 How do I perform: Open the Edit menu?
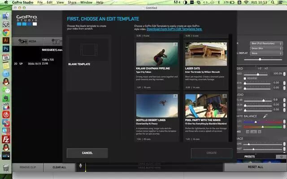click(x=50, y=2)
